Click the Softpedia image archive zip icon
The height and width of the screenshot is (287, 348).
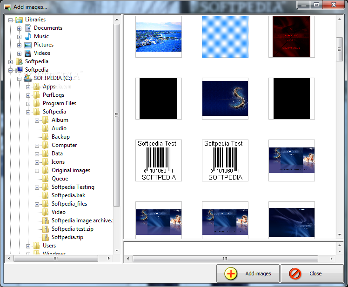tap(46, 220)
